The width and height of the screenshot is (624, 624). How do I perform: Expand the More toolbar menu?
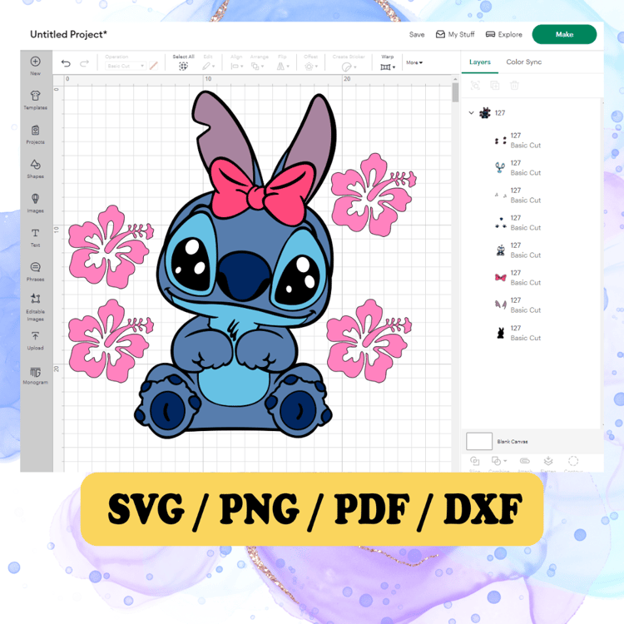tap(414, 62)
